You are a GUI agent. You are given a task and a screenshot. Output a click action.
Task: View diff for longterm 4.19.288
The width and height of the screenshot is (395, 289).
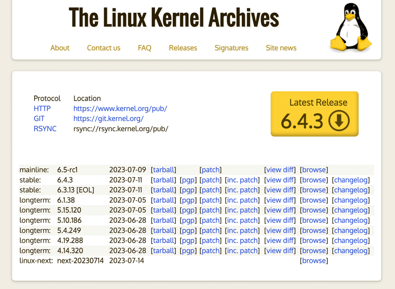point(280,241)
